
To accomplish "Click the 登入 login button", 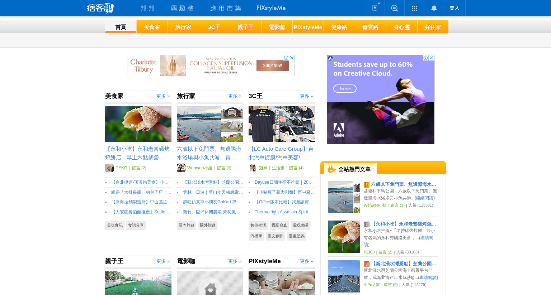I will (455, 8).
